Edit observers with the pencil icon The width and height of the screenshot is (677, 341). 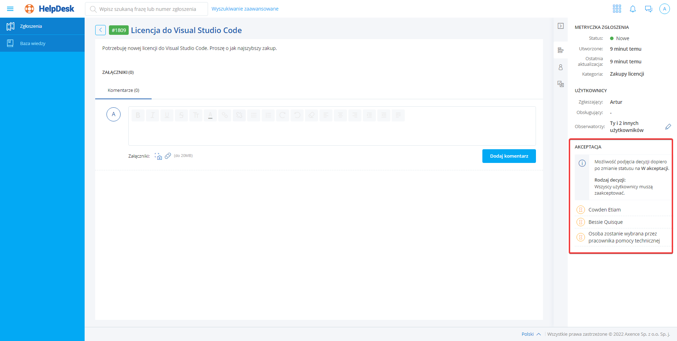(668, 127)
